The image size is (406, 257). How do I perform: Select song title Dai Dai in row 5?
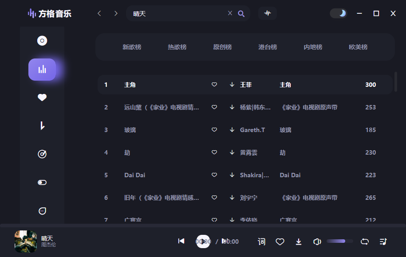point(134,175)
